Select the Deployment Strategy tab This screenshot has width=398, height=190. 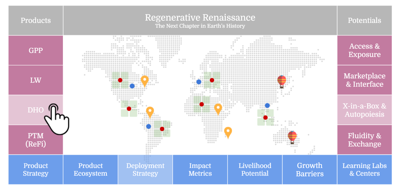click(x=145, y=169)
